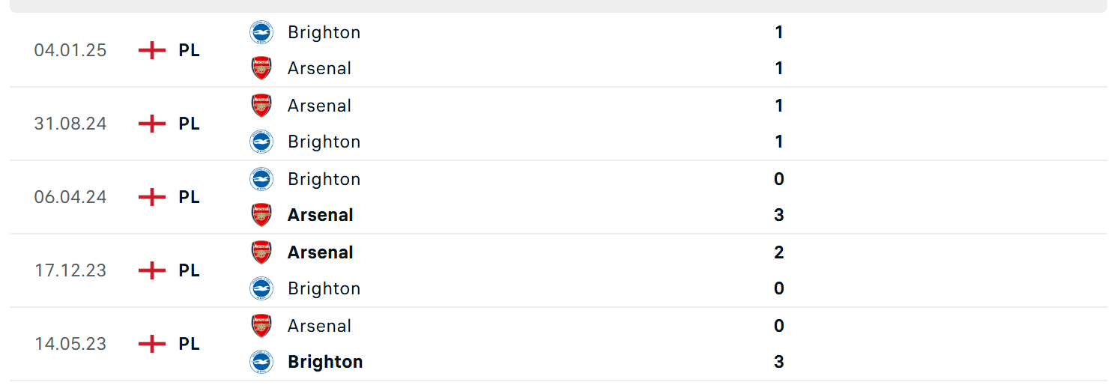Click Brighton crest in 06.04.24 match
Viewport: 1120px width, 388px height.
point(261,179)
